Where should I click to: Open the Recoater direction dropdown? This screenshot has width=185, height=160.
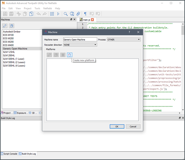(80, 45)
